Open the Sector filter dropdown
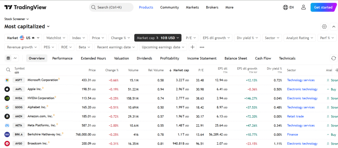The image size is (338, 148). click(272, 38)
